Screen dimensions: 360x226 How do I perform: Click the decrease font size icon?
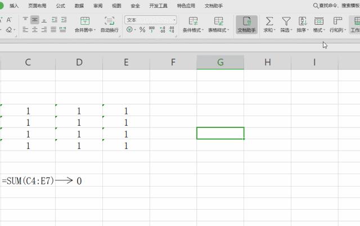coord(9,20)
